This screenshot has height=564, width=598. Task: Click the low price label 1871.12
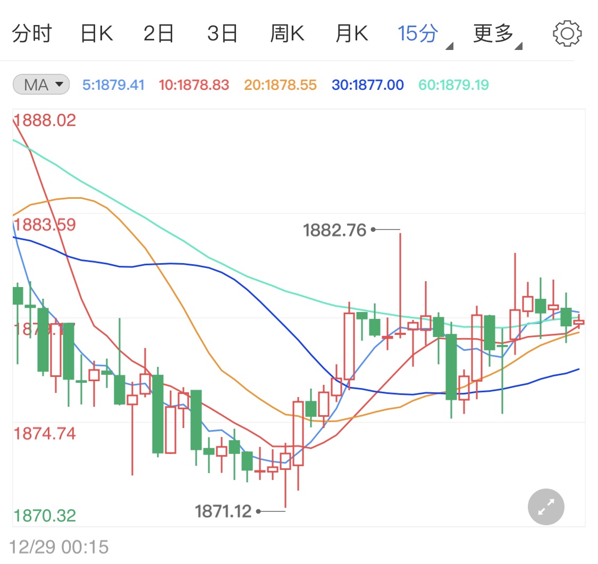223,511
